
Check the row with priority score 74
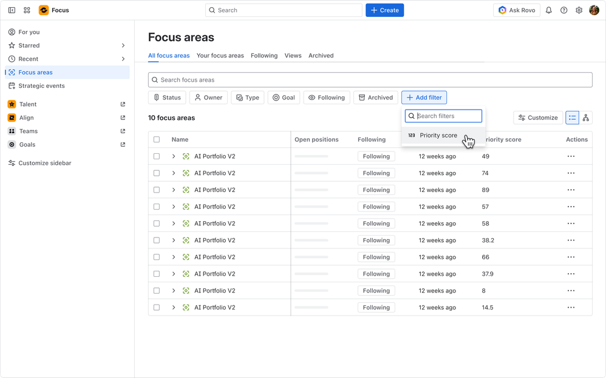click(157, 173)
